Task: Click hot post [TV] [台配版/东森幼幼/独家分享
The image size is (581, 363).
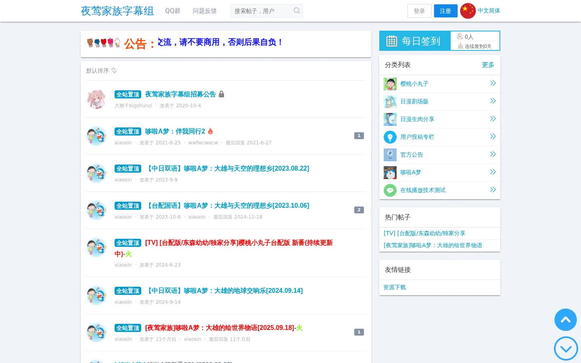Action: [424, 234]
